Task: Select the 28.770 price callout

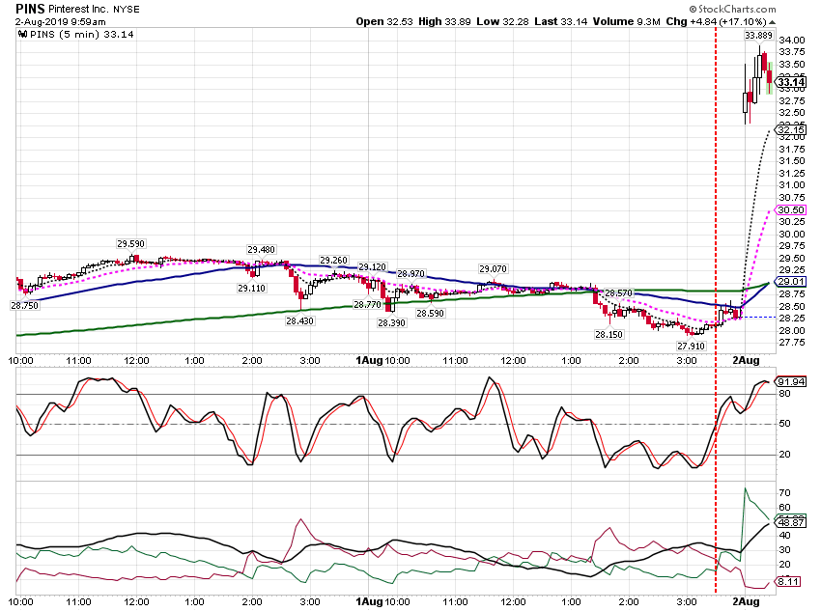Action: tap(368, 304)
